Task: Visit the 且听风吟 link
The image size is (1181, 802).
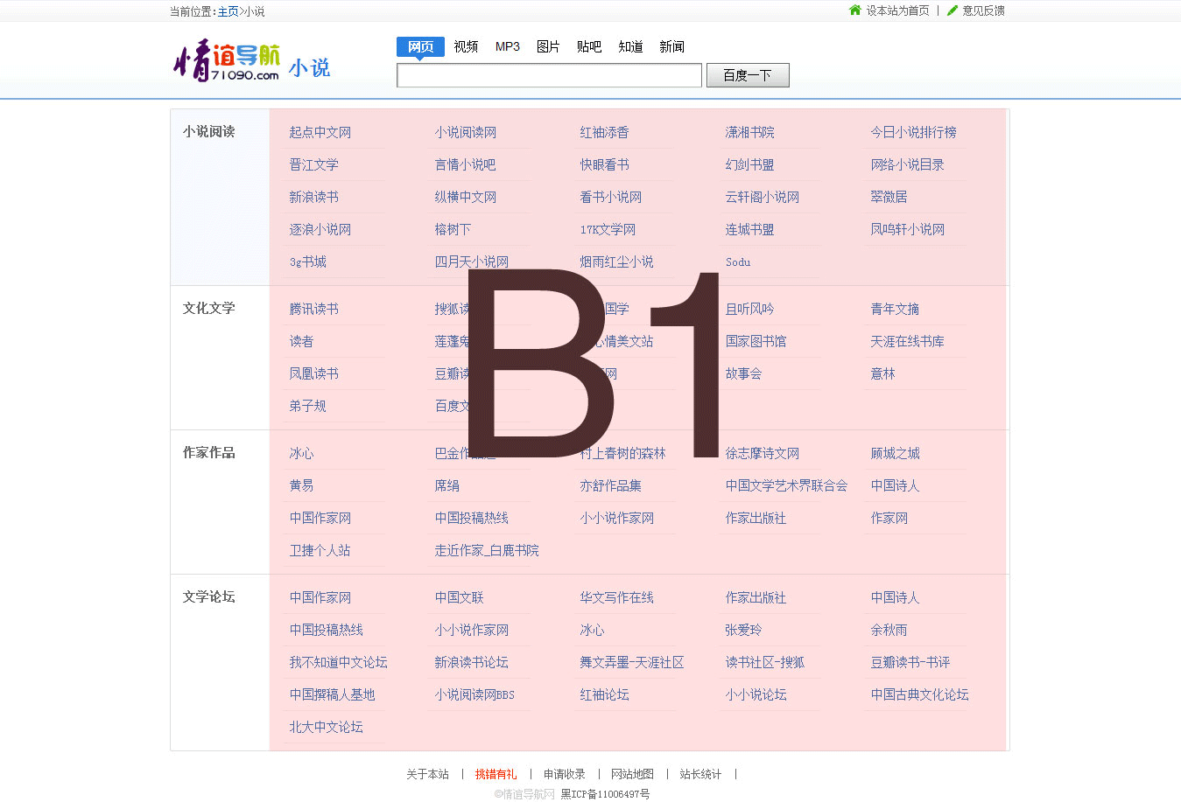Action: pyautogui.click(x=750, y=309)
